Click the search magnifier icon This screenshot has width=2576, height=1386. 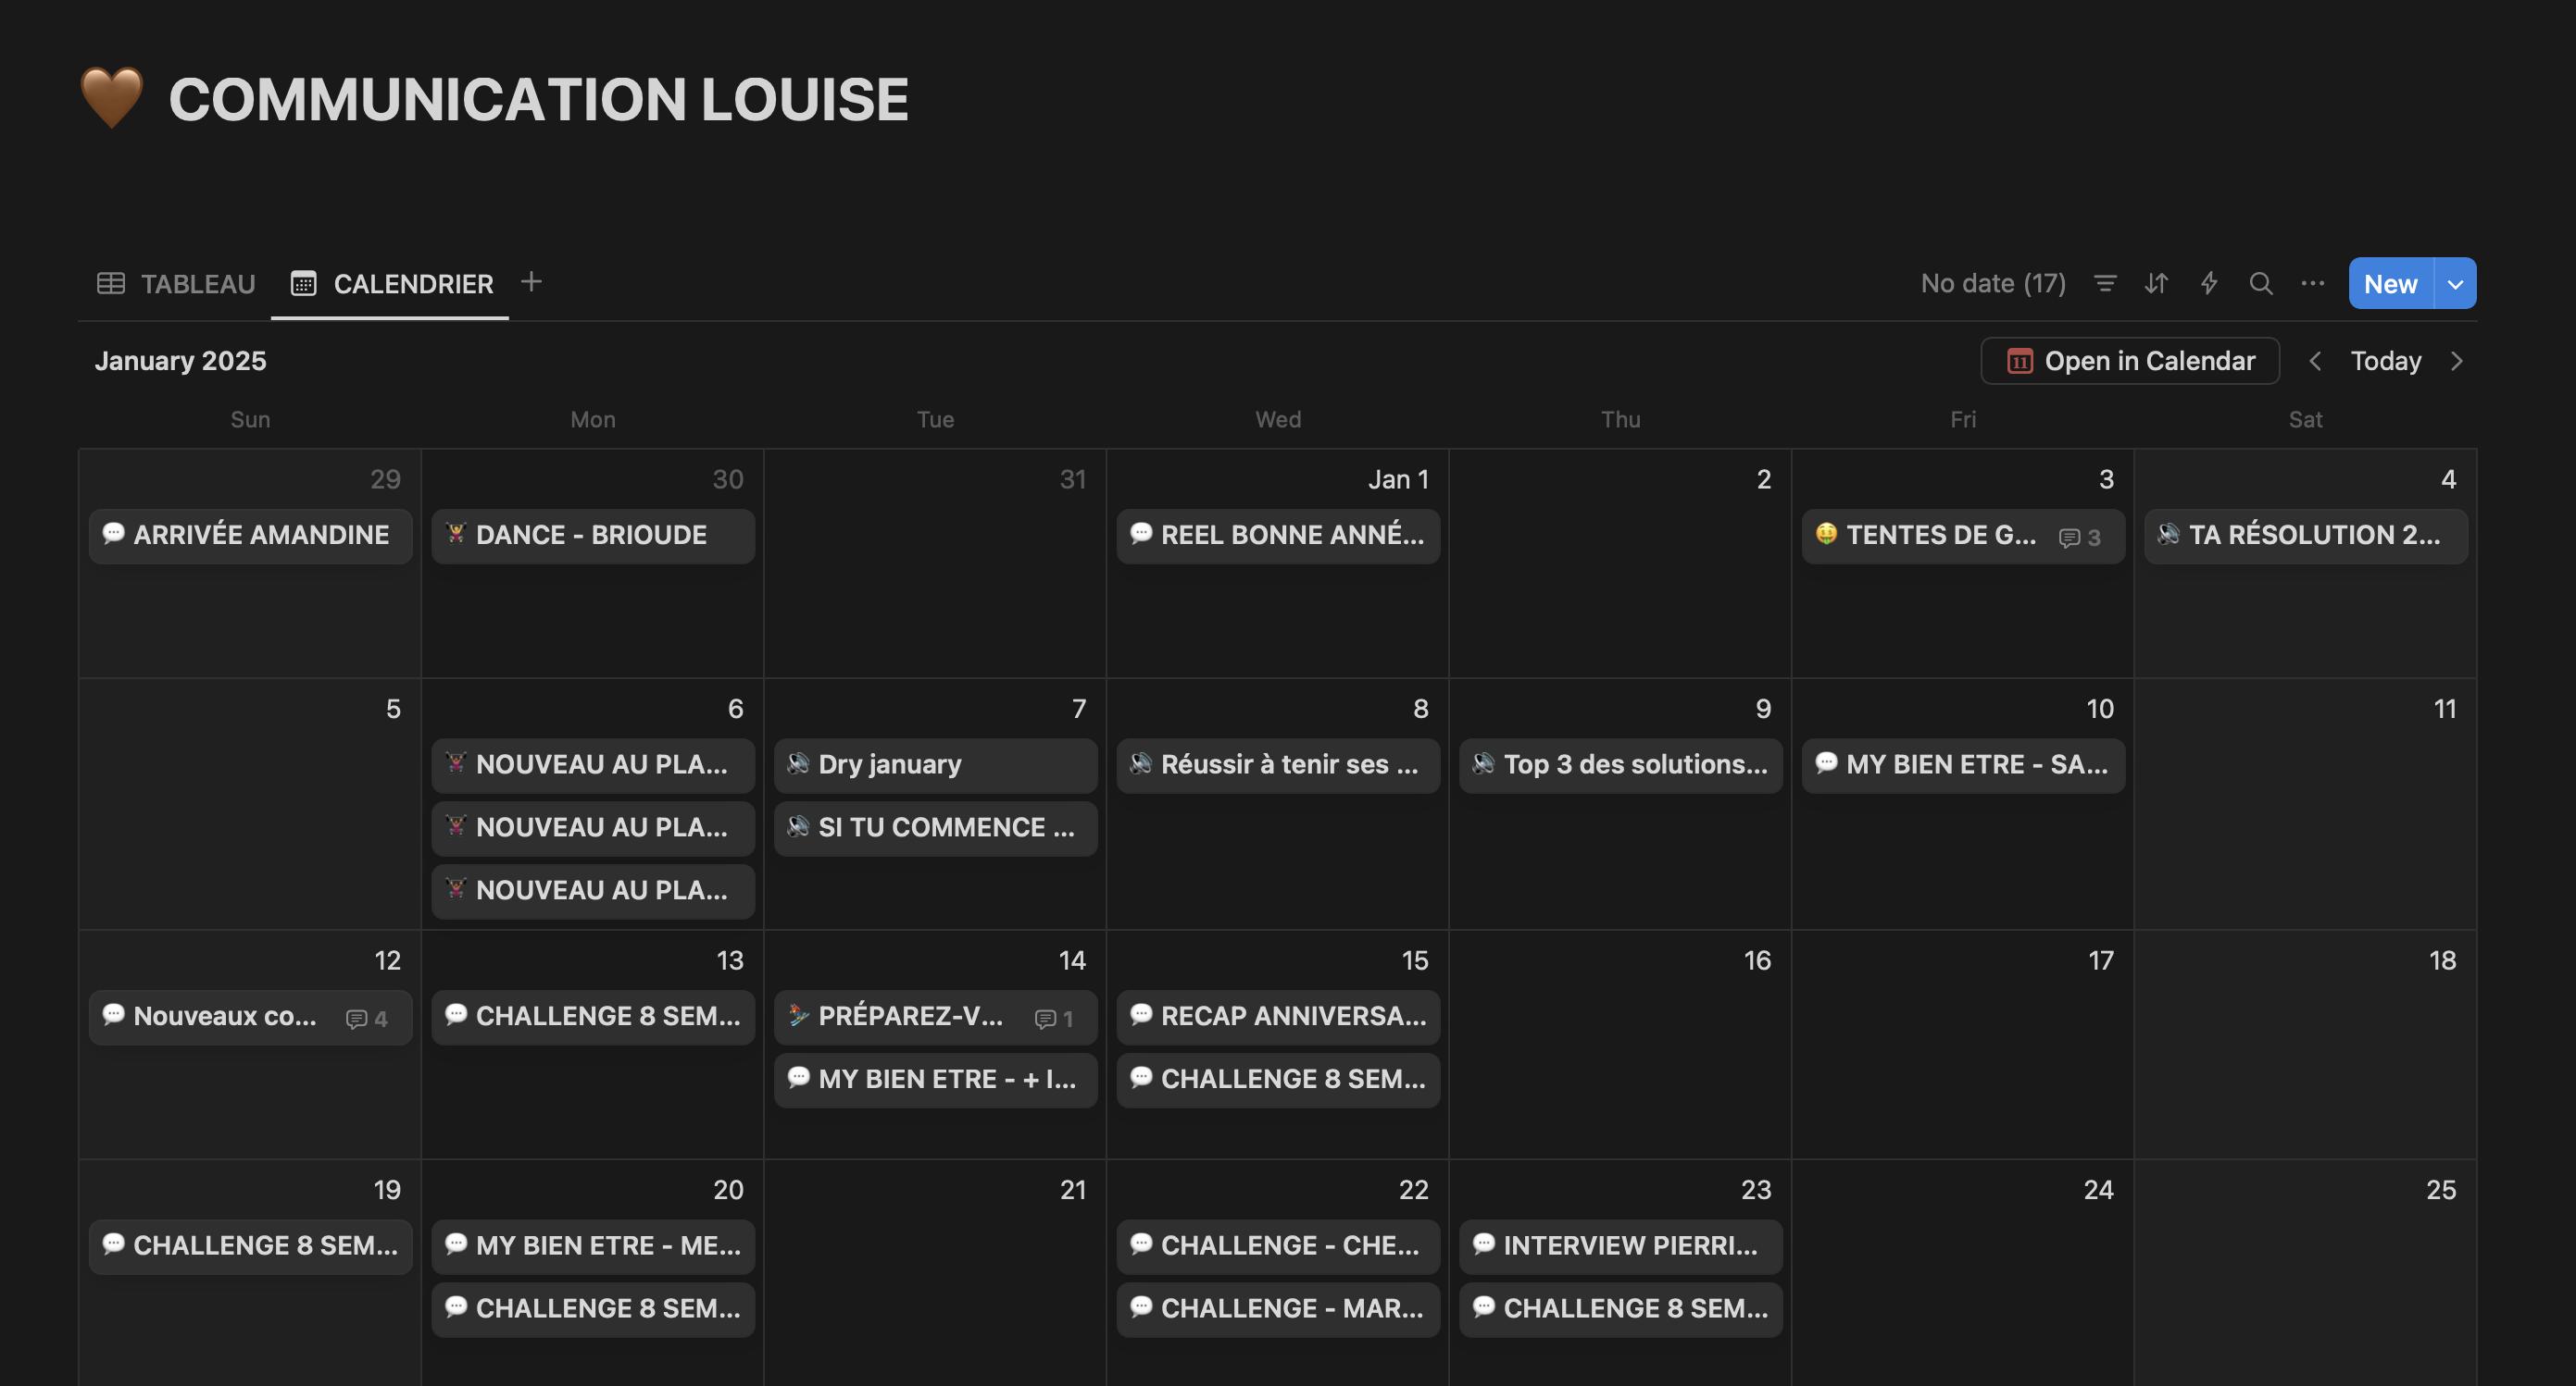(2260, 284)
